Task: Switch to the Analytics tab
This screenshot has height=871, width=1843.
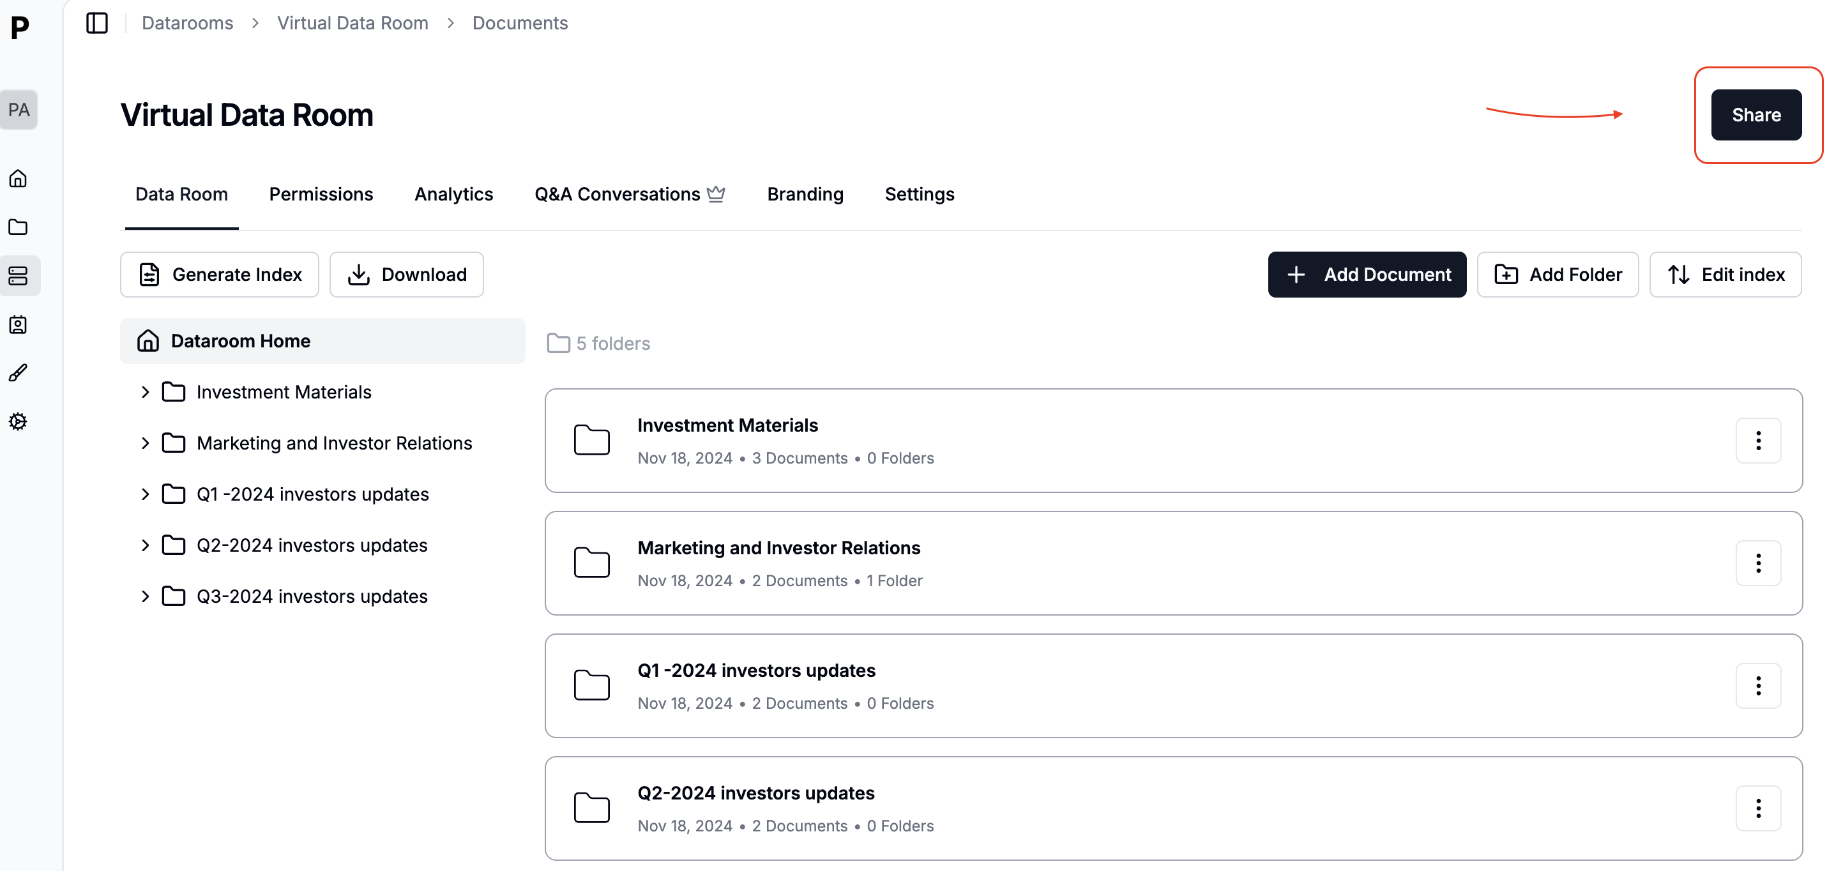Action: pyautogui.click(x=453, y=194)
